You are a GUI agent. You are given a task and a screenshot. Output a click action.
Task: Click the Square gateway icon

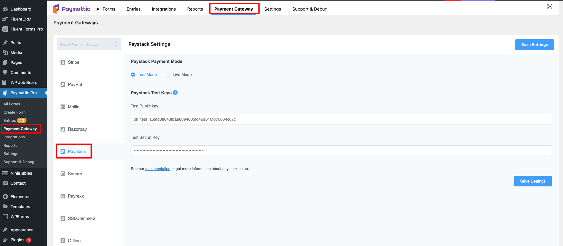[63, 174]
